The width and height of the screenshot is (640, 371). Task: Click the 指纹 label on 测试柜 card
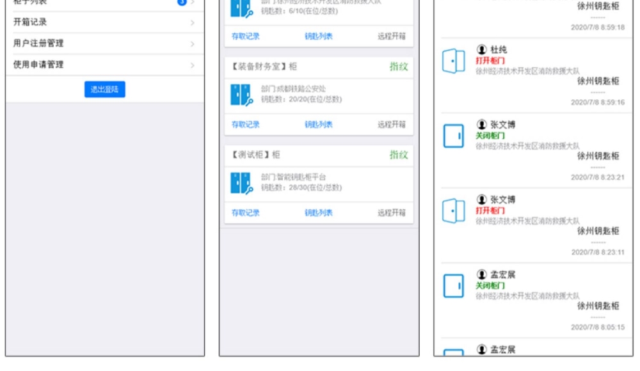pyautogui.click(x=399, y=155)
